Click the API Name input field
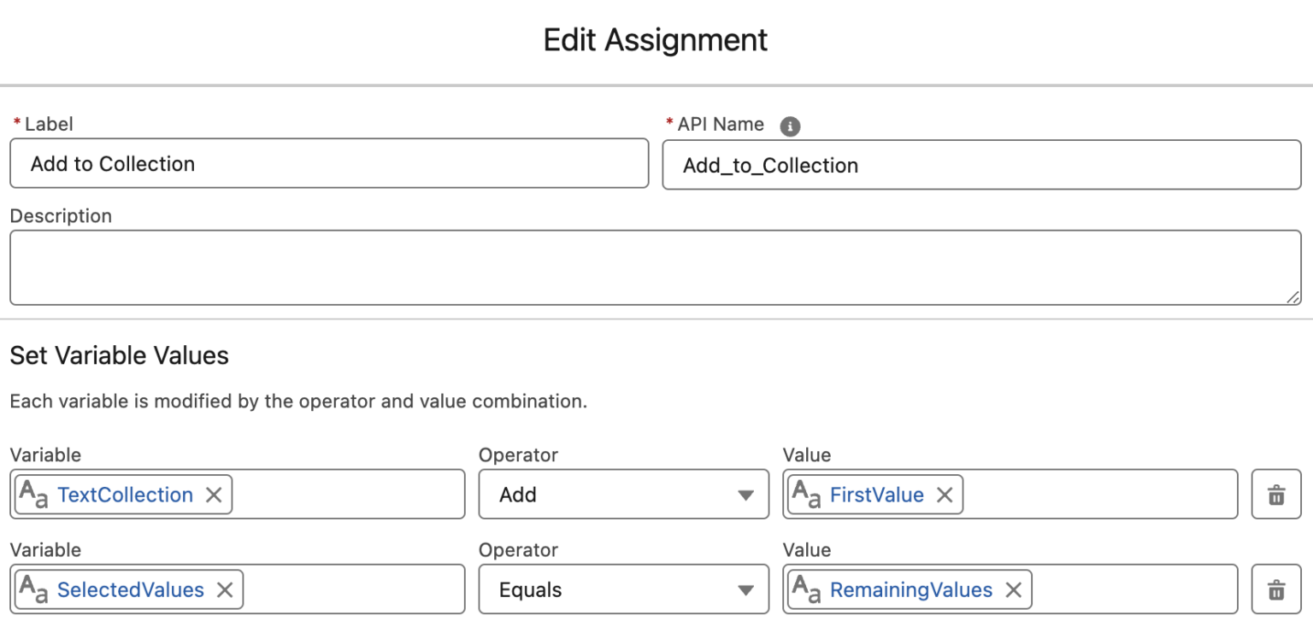The width and height of the screenshot is (1313, 627). click(981, 165)
